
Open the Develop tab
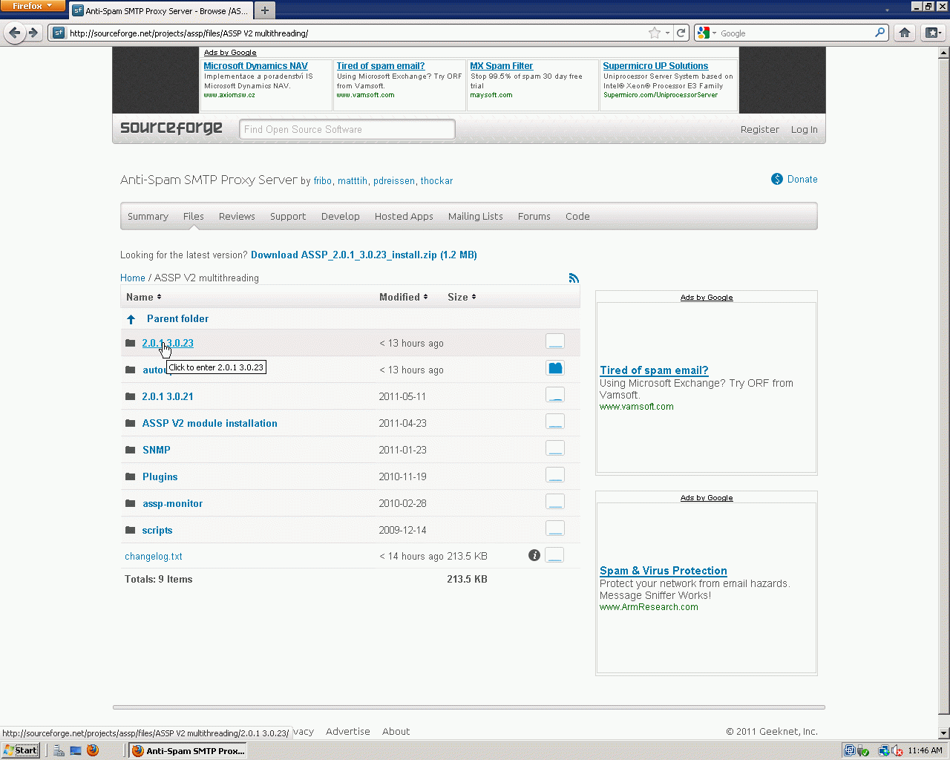click(x=341, y=217)
